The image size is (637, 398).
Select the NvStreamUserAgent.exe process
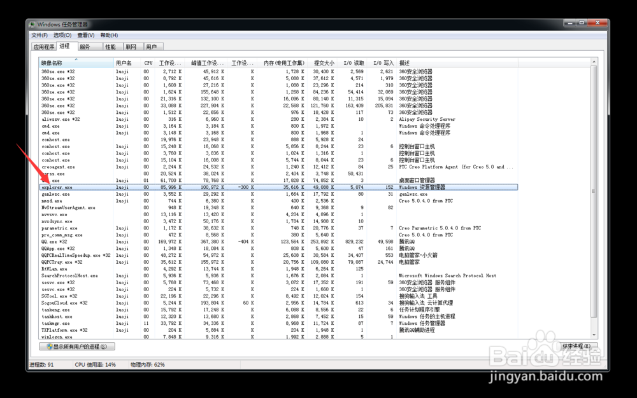tap(68, 208)
